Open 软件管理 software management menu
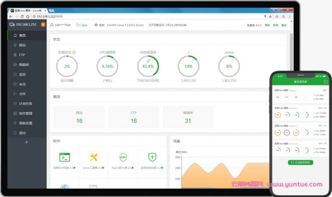Screen dimensions: 332x197 [x=25, y=113]
